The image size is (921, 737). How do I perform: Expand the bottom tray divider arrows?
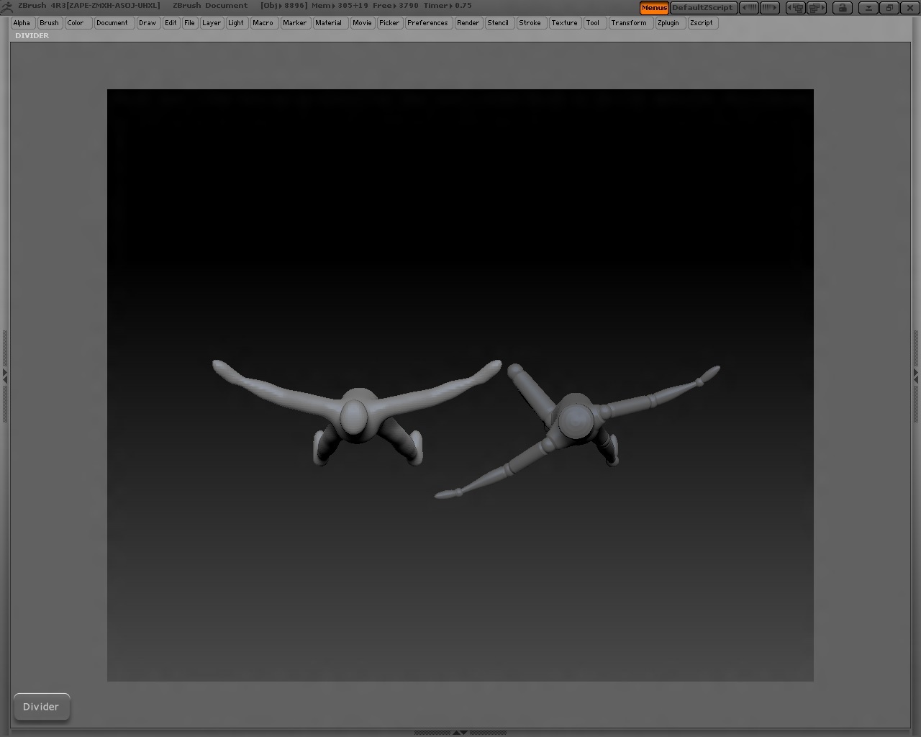tap(460, 733)
